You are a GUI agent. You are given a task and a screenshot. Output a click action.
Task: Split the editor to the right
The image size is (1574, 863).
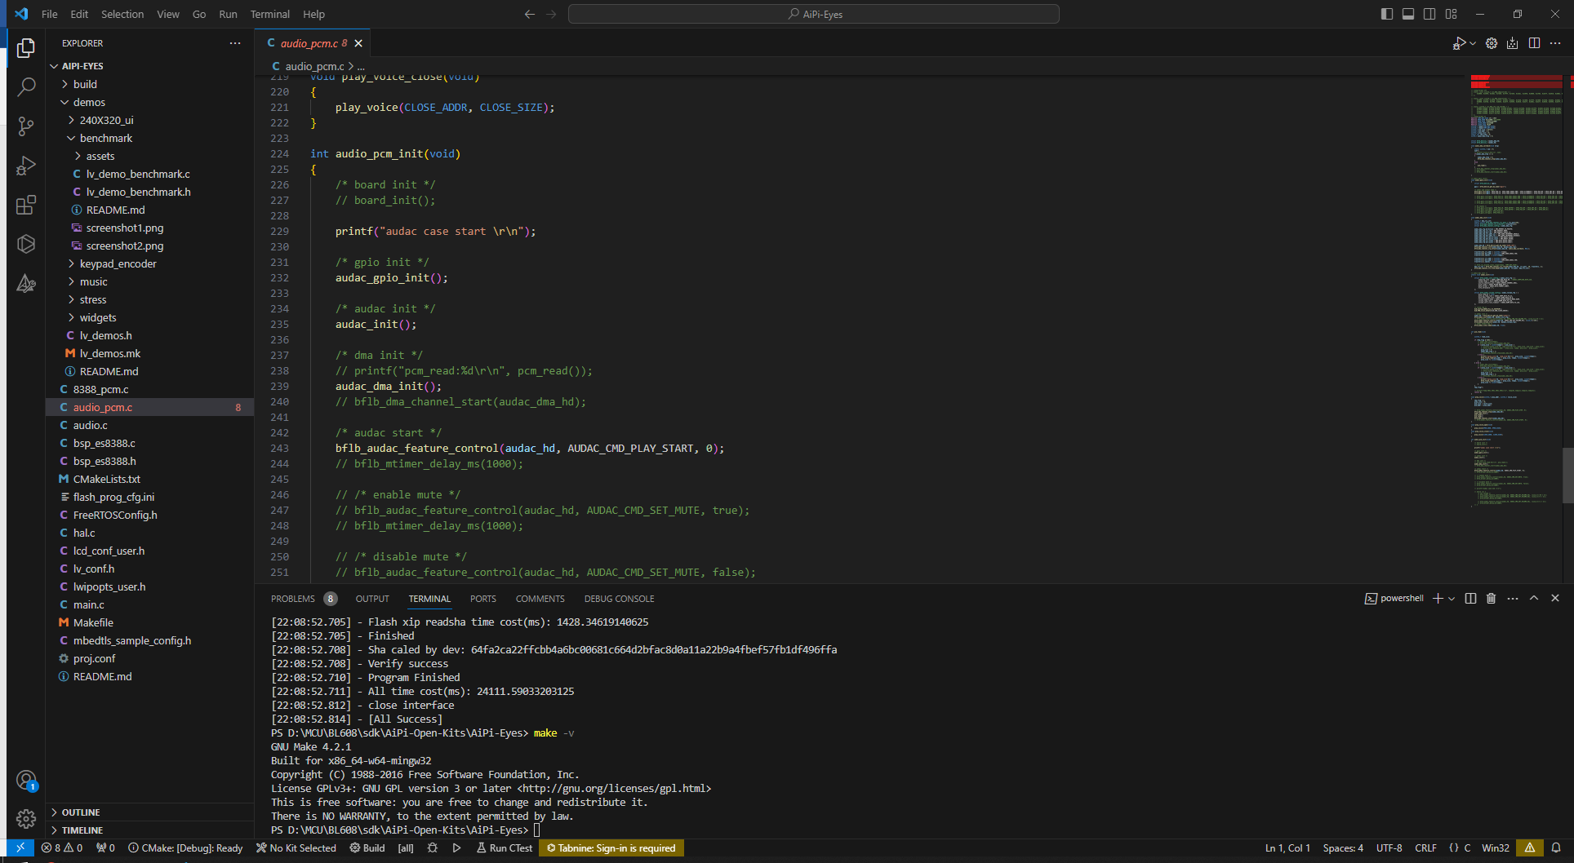[x=1534, y=43]
